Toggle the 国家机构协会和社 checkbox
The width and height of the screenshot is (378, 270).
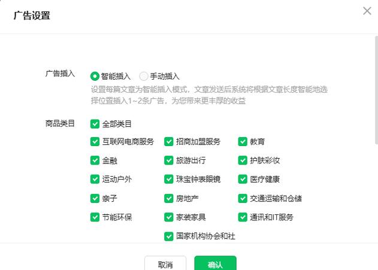coord(168,236)
